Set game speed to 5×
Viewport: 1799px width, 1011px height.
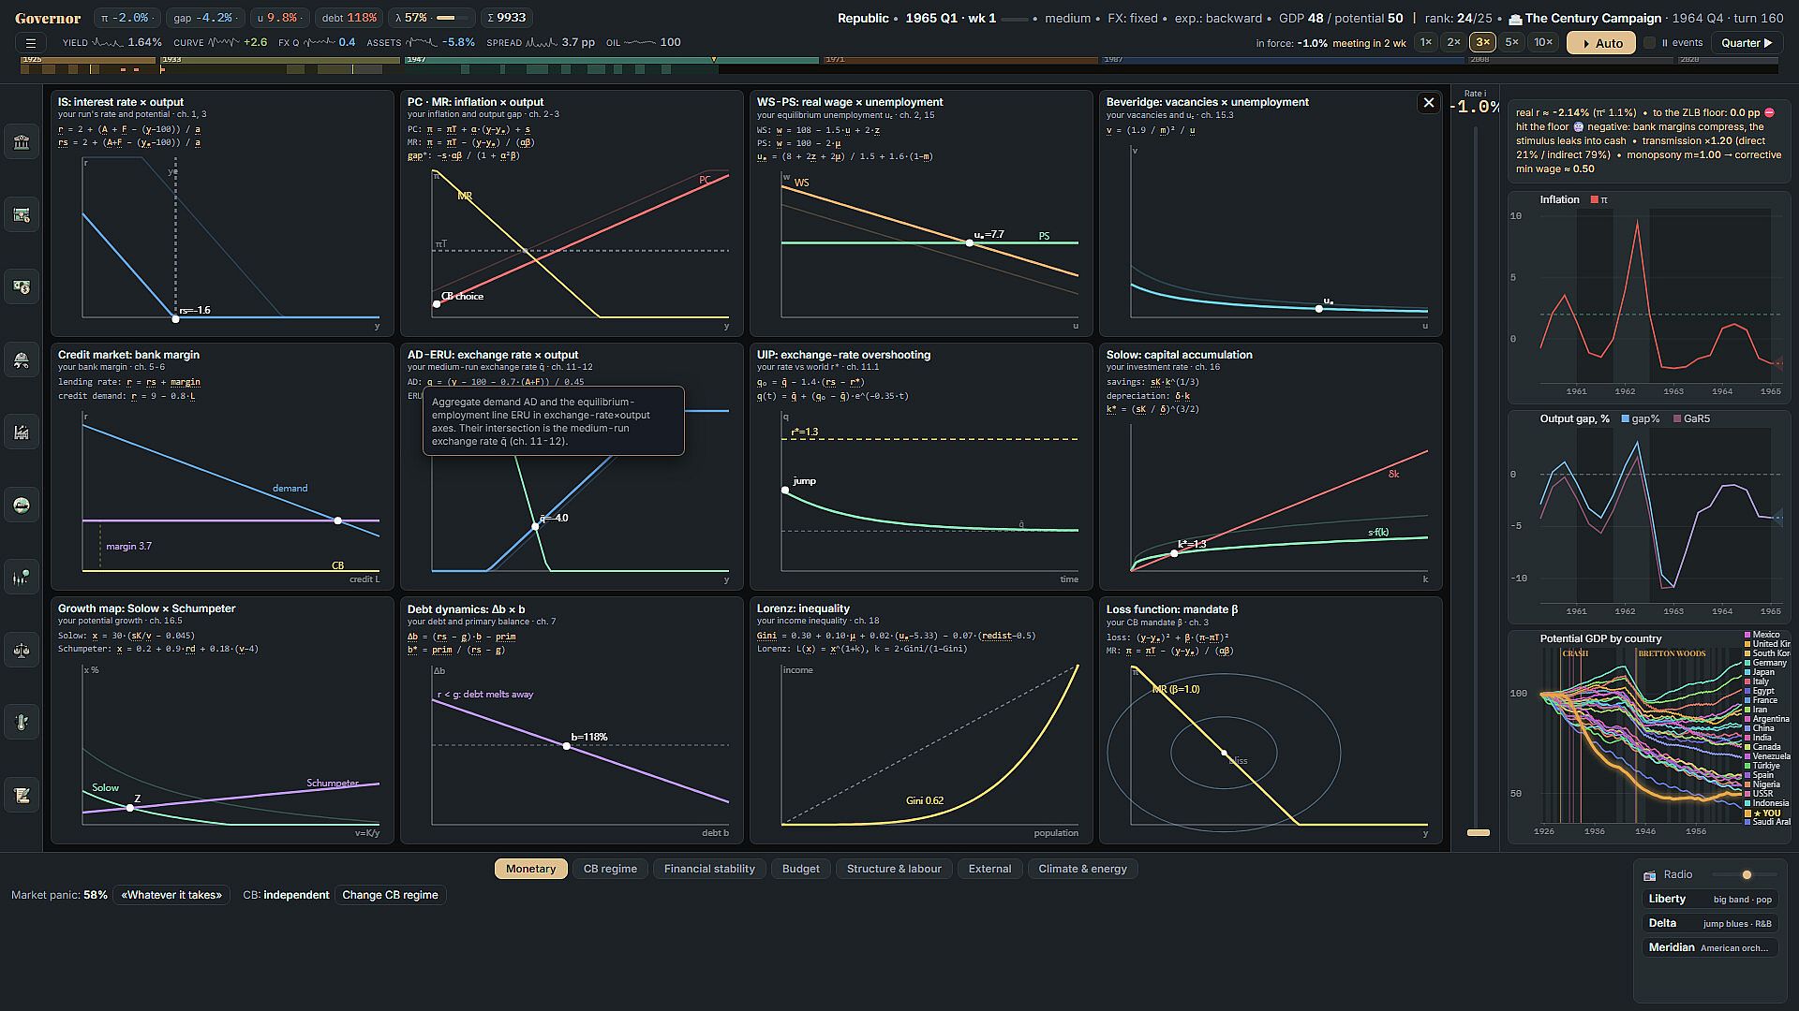(x=1511, y=42)
